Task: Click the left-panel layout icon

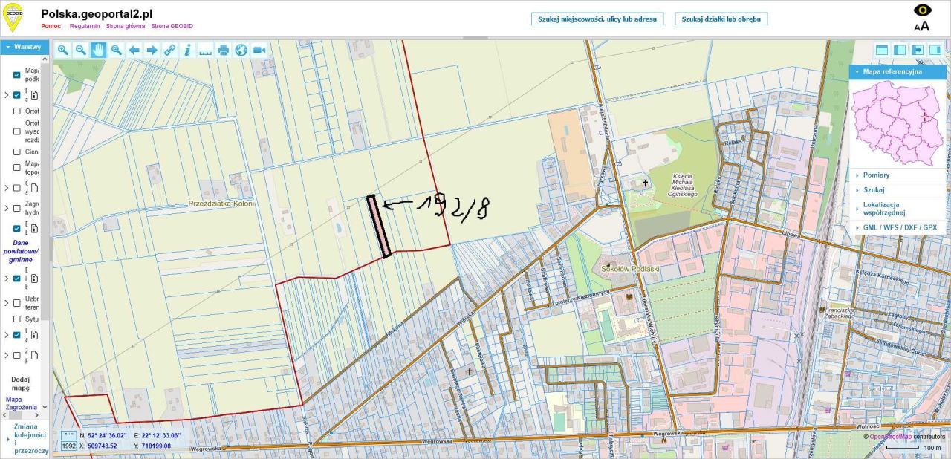Action: [x=900, y=50]
